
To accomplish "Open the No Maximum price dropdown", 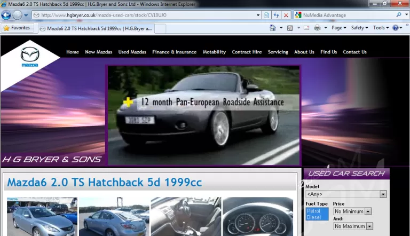I will [353, 226].
